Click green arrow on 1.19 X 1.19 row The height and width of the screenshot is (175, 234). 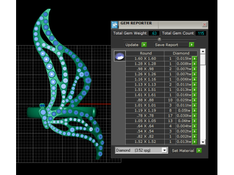tap(195, 110)
